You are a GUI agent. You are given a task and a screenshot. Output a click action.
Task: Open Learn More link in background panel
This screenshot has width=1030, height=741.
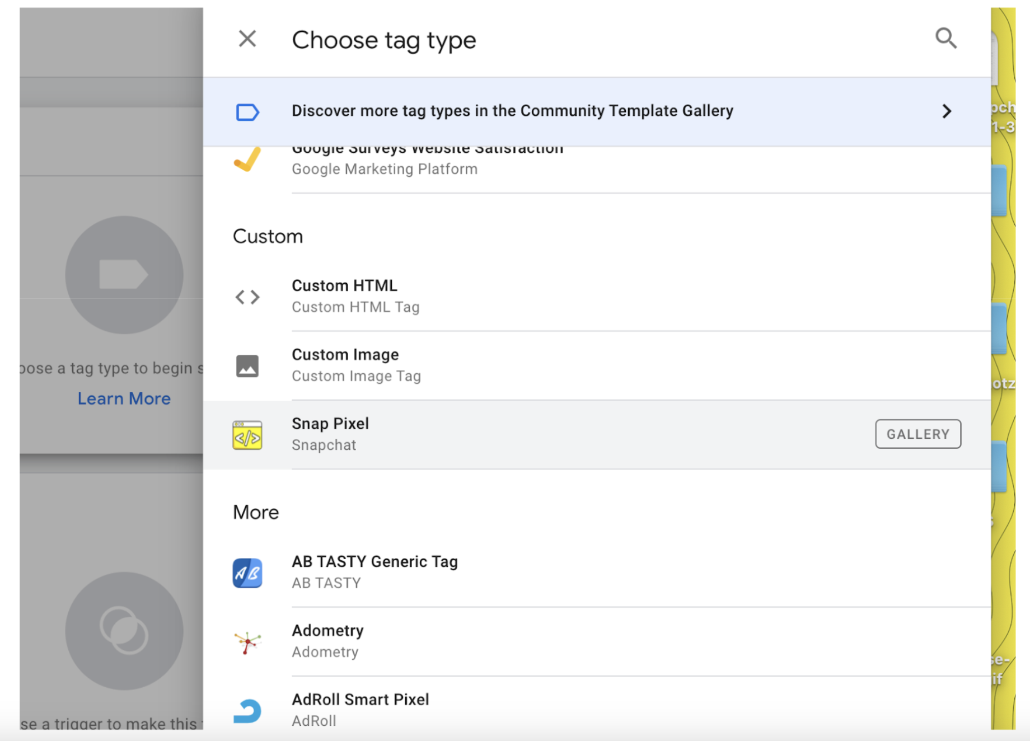coord(124,398)
